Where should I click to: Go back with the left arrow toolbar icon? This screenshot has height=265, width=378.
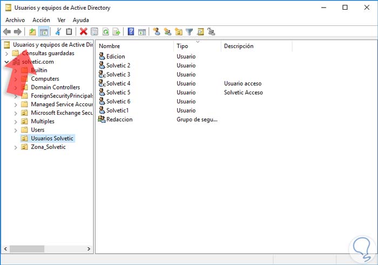coord(6,31)
